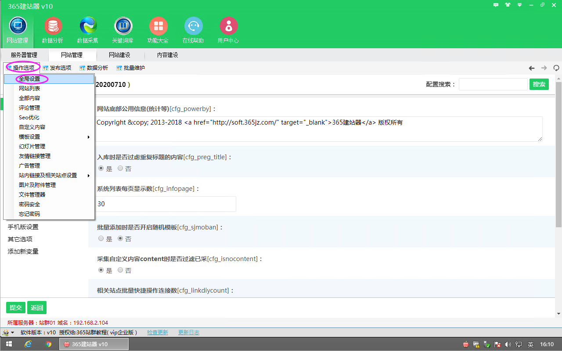This screenshot has height=351, width=562.
Task: Select 否 for cfg_isnocontent filter
Action: point(120,270)
